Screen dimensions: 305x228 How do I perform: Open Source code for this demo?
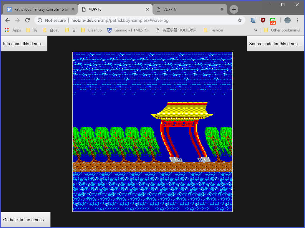275,44
